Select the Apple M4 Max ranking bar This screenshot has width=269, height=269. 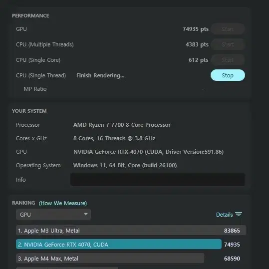click(x=110, y=258)
